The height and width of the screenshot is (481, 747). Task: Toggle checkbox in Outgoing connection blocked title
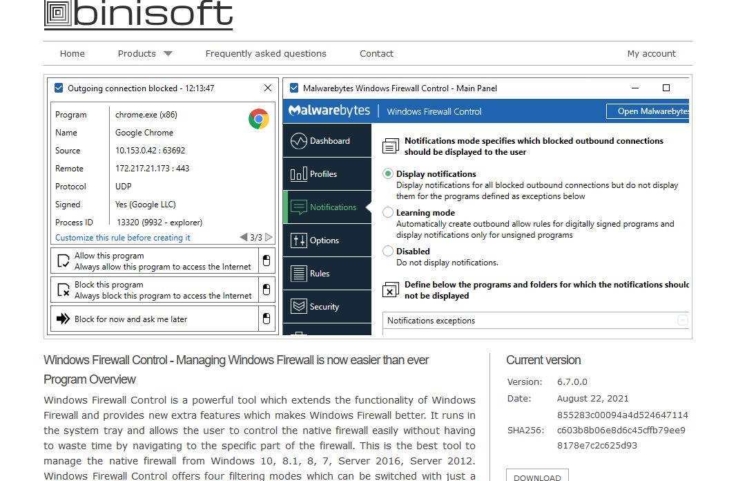tap(59, 88)
